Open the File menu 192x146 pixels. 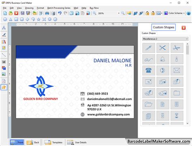tap(4, 8)
